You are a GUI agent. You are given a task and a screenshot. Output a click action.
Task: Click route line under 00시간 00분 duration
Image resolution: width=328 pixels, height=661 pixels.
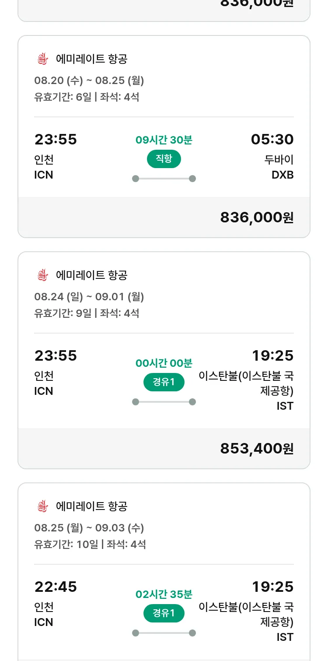[x=164, y=402]
